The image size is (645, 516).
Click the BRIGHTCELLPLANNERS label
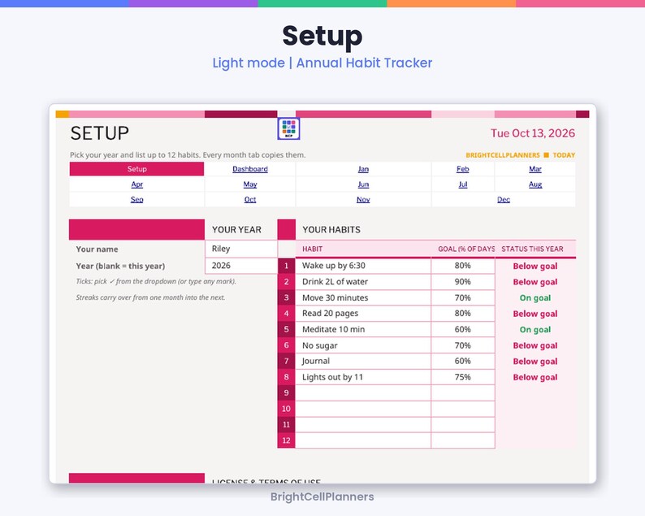[x=503, y=155]
